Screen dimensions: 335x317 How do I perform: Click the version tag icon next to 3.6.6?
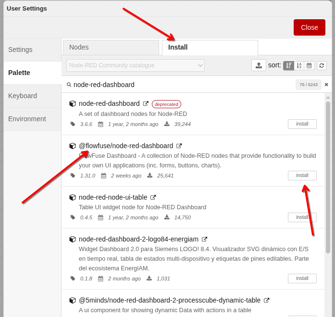pyautogui.click(x=73, y=124)
